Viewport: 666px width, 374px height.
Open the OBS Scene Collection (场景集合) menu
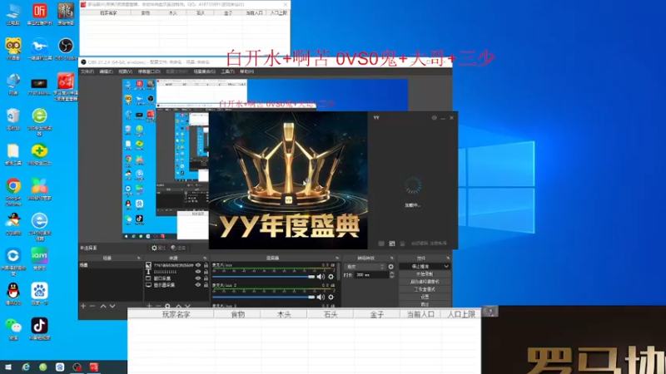(x=204, y=71)
